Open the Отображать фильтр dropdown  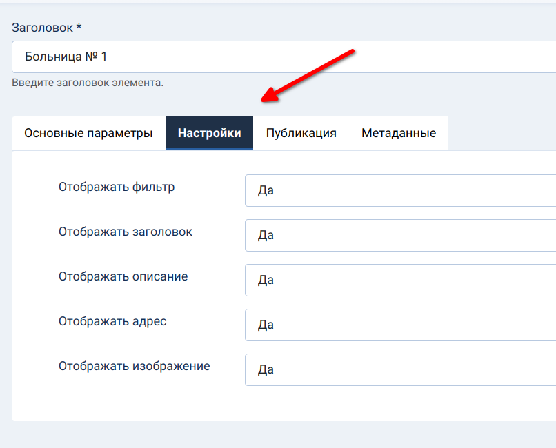coord(400,190)
